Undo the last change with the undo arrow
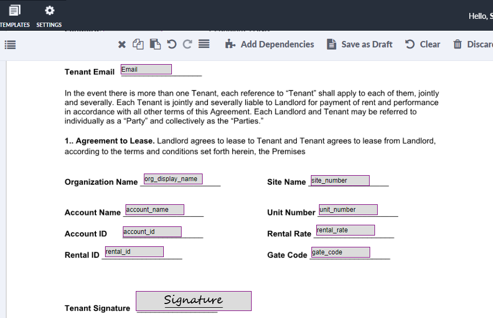Image resolution: width=493 pixels, height=318 pixels. (x=171, y=44)
